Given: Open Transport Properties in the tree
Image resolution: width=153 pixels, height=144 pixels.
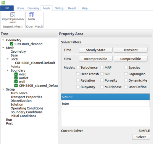Looking at the screenshot, I should click(26, 97).
